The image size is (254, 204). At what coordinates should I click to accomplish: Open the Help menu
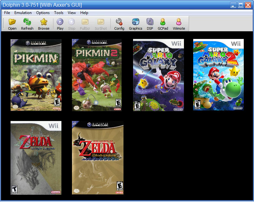click(84, 12)
